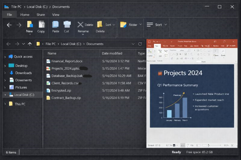Sort by the Date modified column header

tap(112, 53)
